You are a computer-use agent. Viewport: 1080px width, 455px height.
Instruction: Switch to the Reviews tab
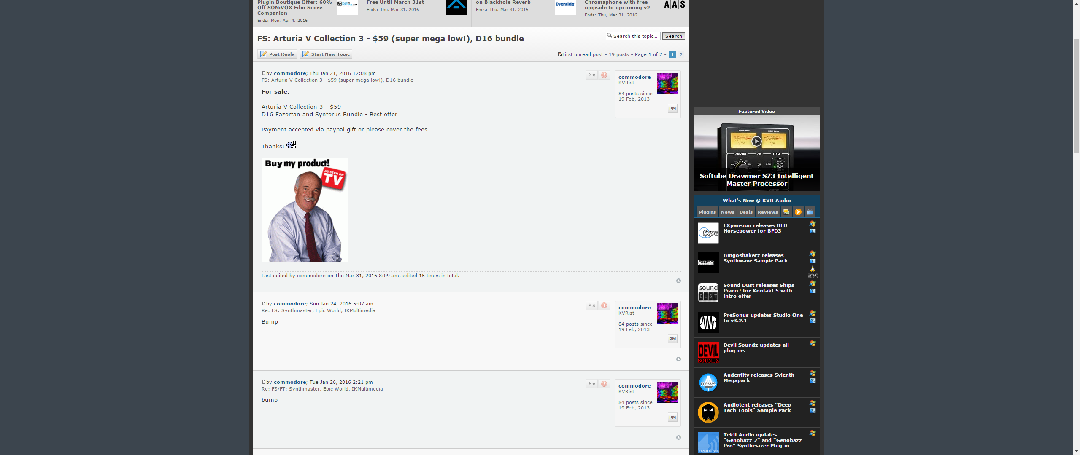point(767,212)
